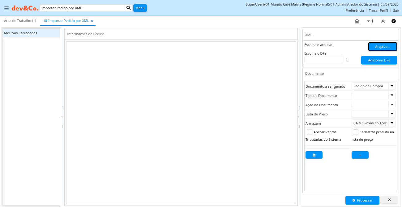Open DFe options three-dot icon
Screen dimensions: 402x208
pyautogui.click(x=347, y=60)
